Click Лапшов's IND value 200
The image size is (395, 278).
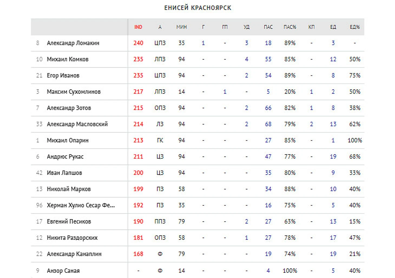(138, 173)
